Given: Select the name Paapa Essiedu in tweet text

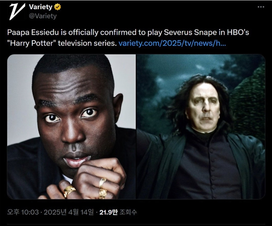Looking at the screenshot, I should (x=33, y=33).
